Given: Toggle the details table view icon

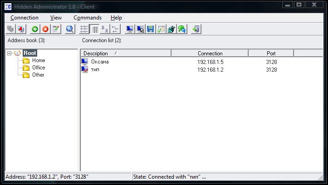Looking at the screenshot, I should click(x=95, y=29).
